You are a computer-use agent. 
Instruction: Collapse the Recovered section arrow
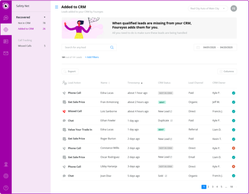click(x=44, y=17)
